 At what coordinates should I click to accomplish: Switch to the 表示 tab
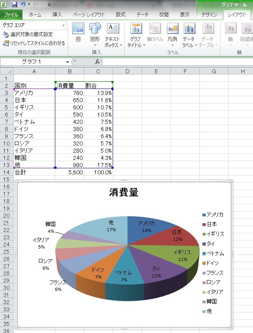click(x=184, y=15)
